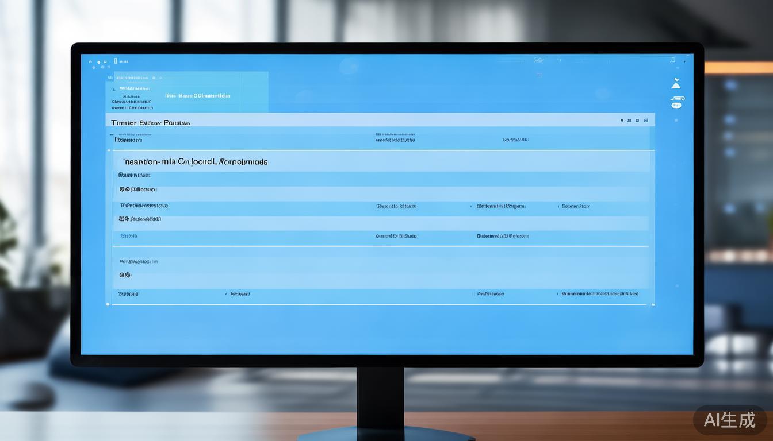Click the bottom-right corner handle of the panel
Viewport: 773px width, 441px height.
(x=653, y=304)
